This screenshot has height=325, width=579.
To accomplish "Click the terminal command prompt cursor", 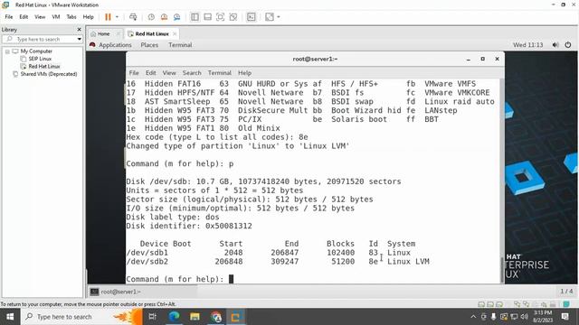I will pos(232,279).
